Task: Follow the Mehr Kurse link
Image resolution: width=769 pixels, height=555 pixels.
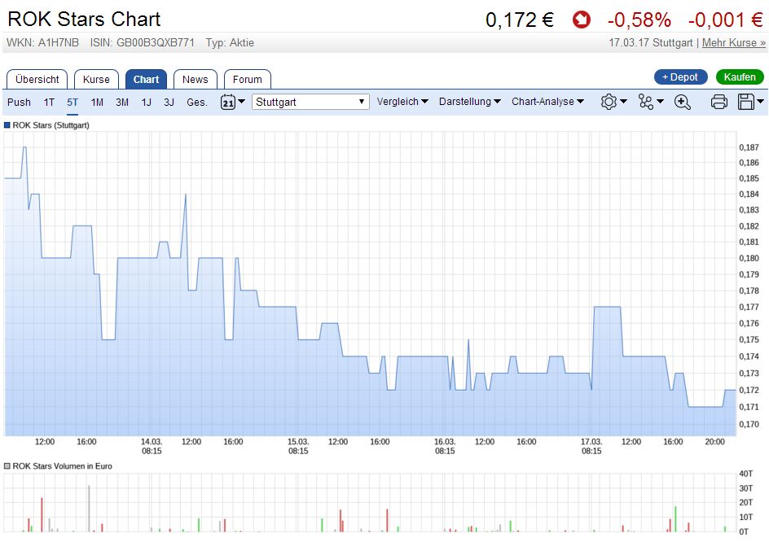Action: pos(734,42)
